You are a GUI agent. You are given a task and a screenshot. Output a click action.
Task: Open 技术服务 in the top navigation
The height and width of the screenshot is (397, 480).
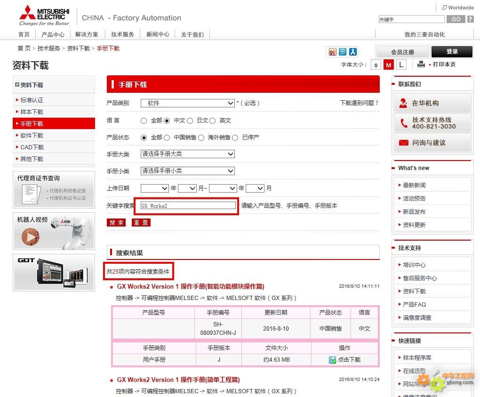click(122, 34)
